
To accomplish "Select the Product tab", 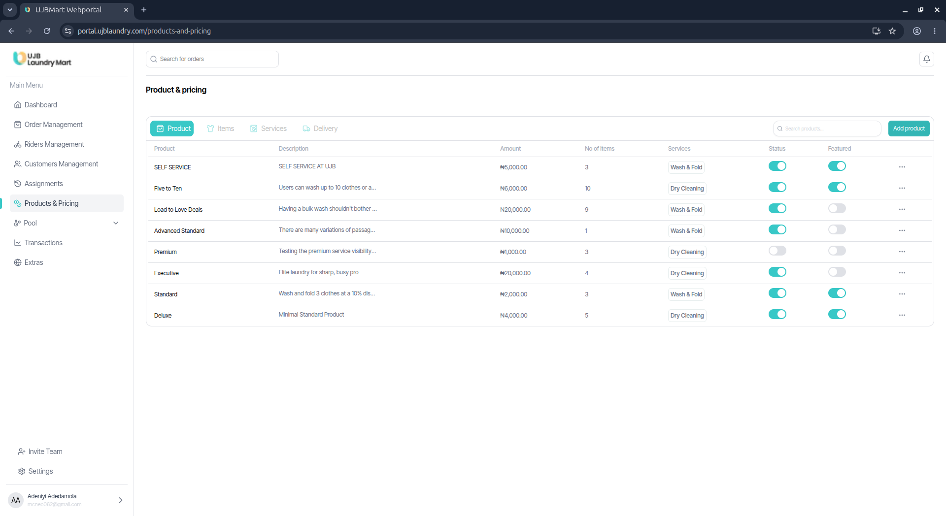I will pyautogui.click(x=172, y=129).
